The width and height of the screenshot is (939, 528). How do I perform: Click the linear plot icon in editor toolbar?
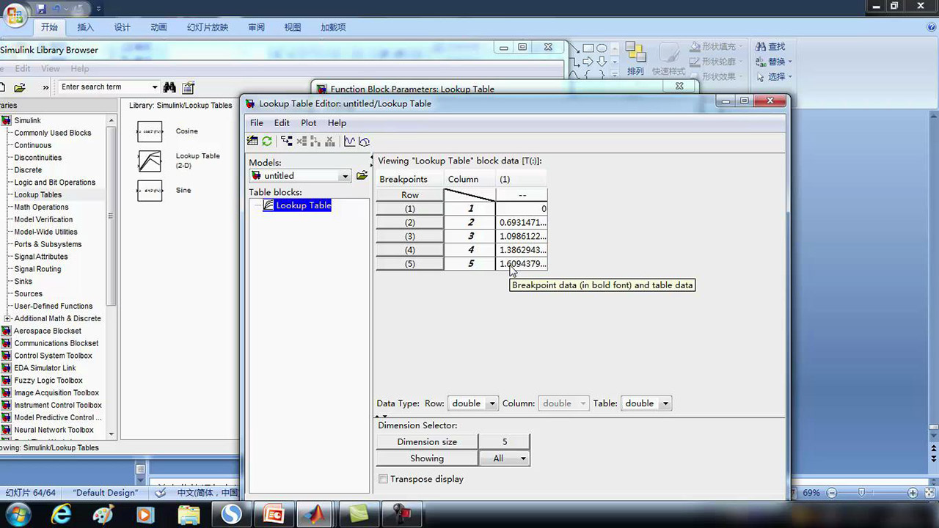pos(349,142)
